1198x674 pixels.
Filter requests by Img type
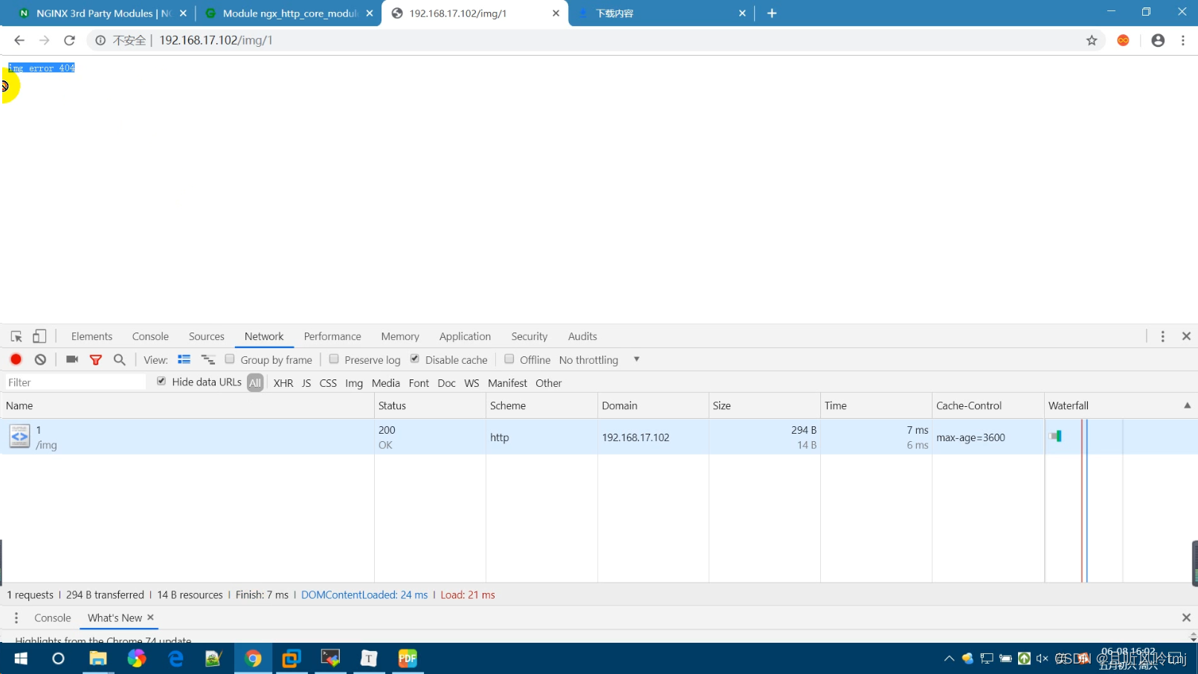[x=354, y=383]
